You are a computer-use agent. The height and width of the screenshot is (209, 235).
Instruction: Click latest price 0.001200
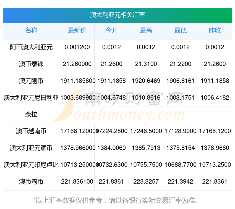tap(77, 47)
